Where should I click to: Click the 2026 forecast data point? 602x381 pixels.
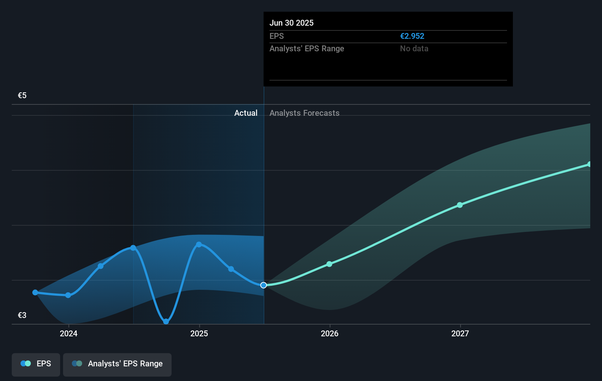[x=329, y=263]
